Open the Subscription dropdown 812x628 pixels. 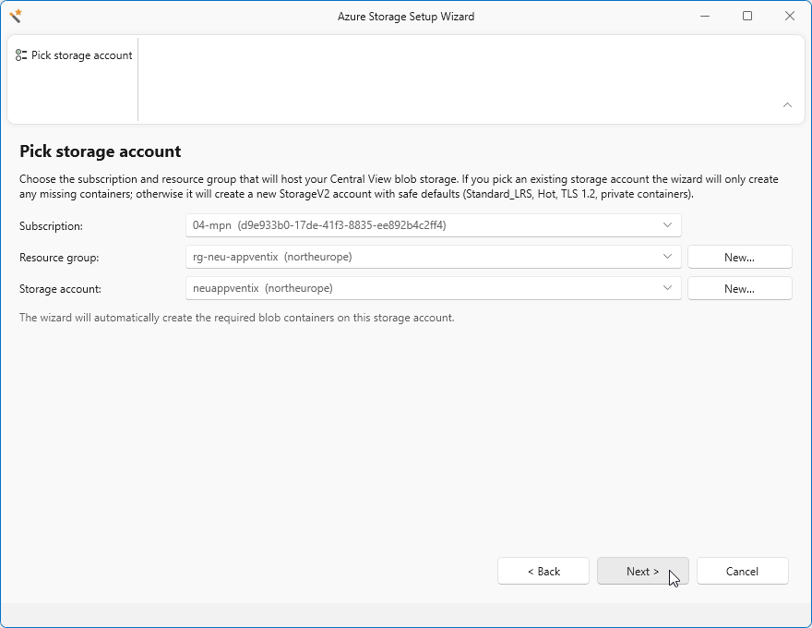[434, 225]
